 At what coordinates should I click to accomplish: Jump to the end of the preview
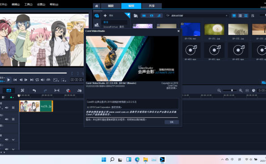[31, 80]
